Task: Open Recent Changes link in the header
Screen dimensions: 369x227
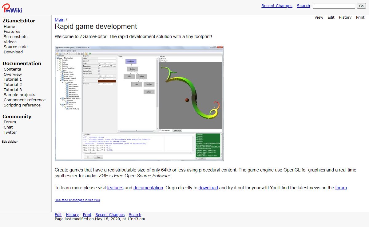Action: 277,6
